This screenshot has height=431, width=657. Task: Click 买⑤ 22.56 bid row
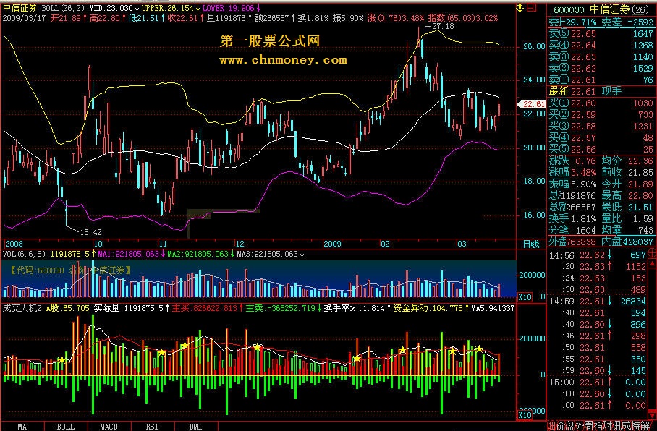(x=601, y=149)
